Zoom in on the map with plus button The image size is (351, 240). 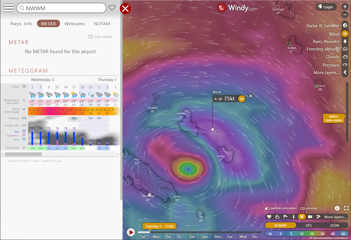(x=345, y=7)
